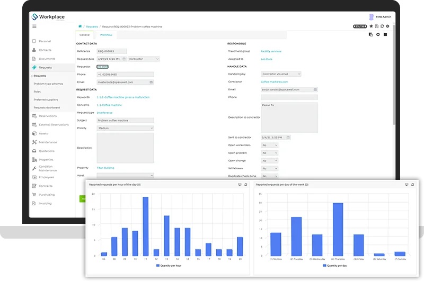Open the Withdrawn dropdown
The width and height of the screenshot is (424, 282).
(x=269, y=168)
